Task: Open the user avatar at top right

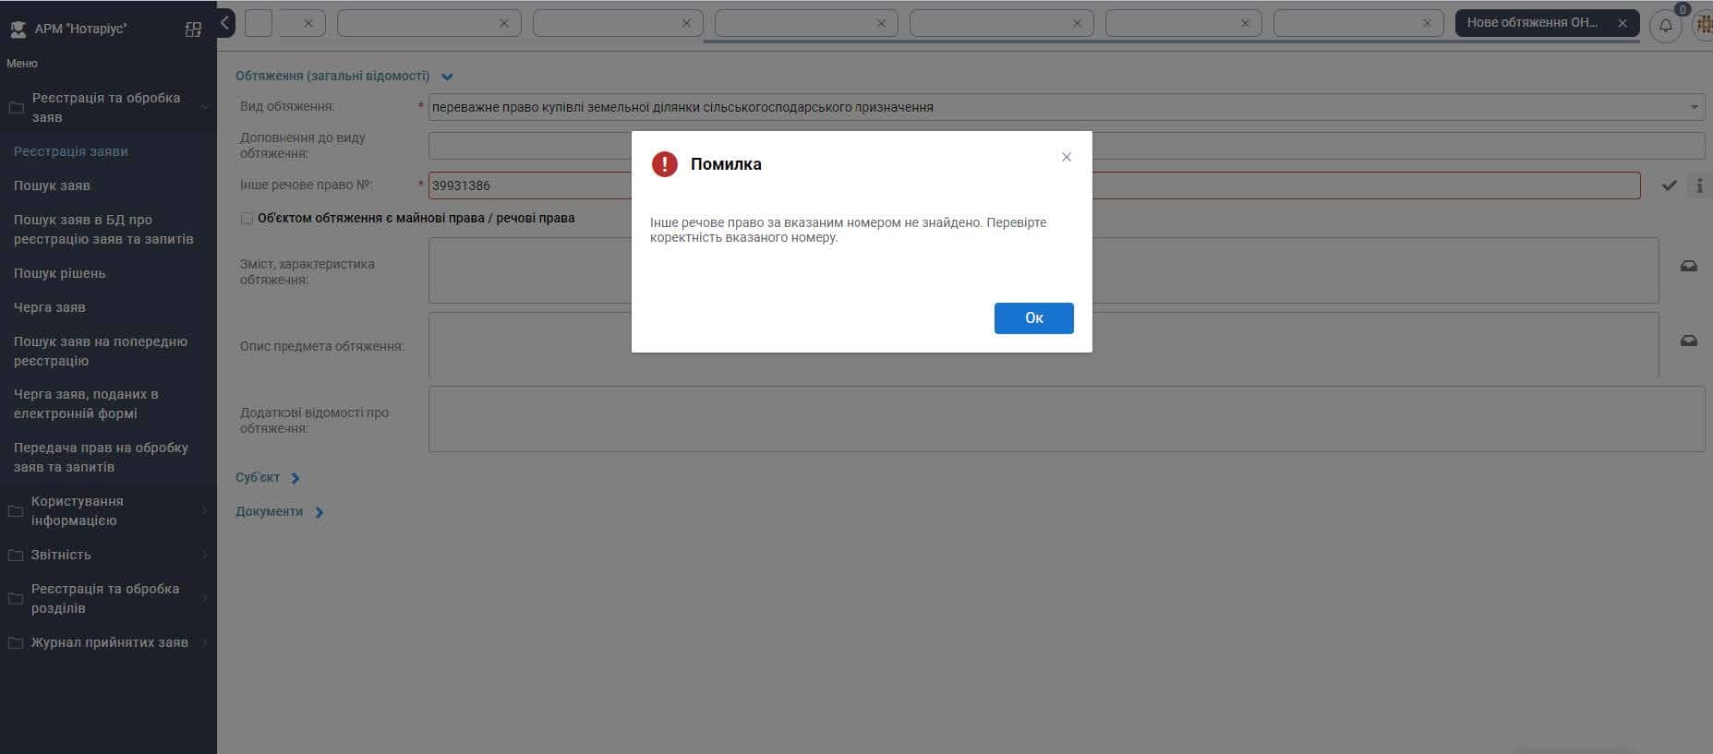Action: pyautogui.click(x=1703, y=25)
